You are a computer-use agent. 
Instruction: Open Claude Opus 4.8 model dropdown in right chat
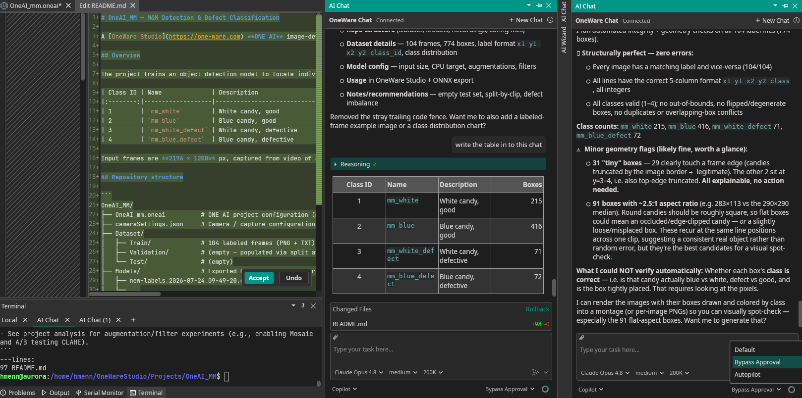(x=605, y=373)
